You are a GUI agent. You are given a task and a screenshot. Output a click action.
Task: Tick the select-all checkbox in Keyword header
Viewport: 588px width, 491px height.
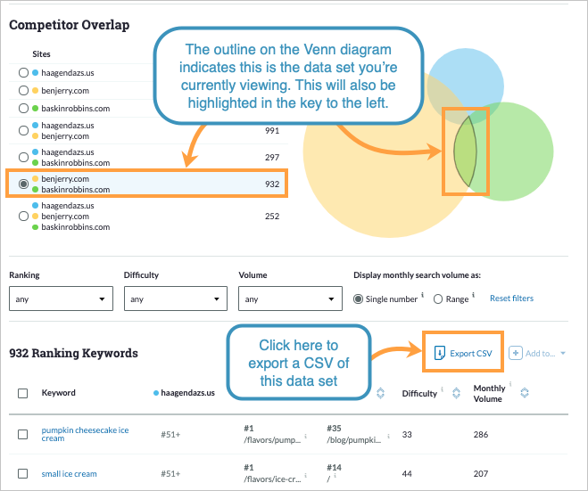coord(23,393)
